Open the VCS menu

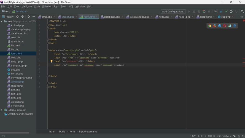coord(71,6)
